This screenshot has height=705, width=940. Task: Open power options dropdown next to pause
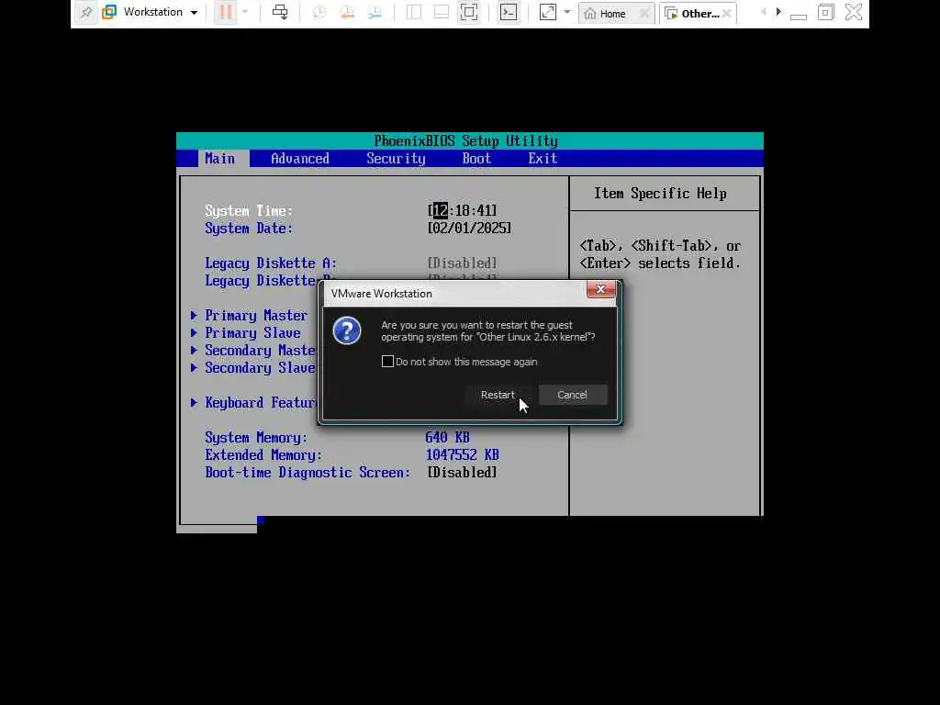point(245,12)
